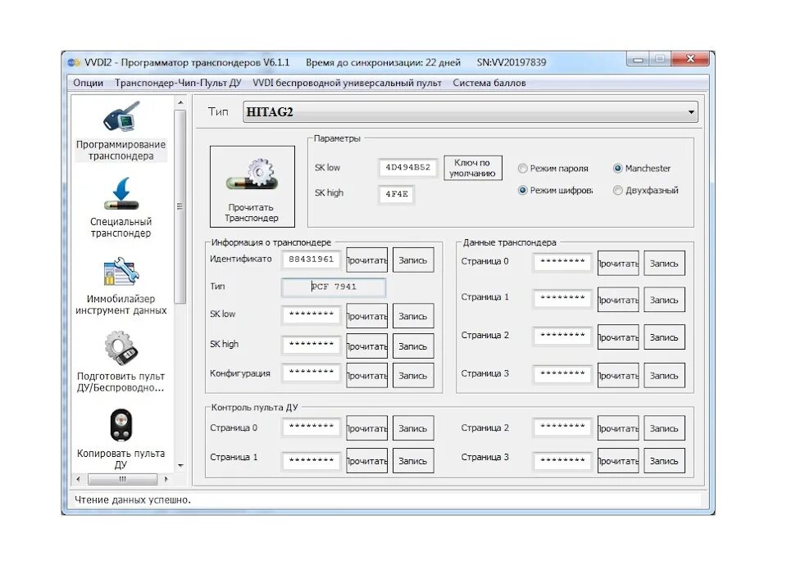The image size is (787, 574).
Task: Read Страница 2 in Контроль пульта ДУ
Action: 618,428
